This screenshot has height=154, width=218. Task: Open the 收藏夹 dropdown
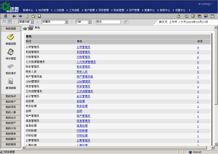[55, 22]
